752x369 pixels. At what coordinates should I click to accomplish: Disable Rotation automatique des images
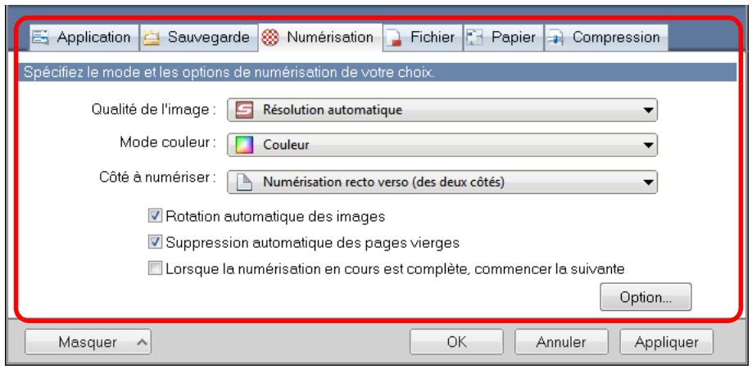coord(154,218)
